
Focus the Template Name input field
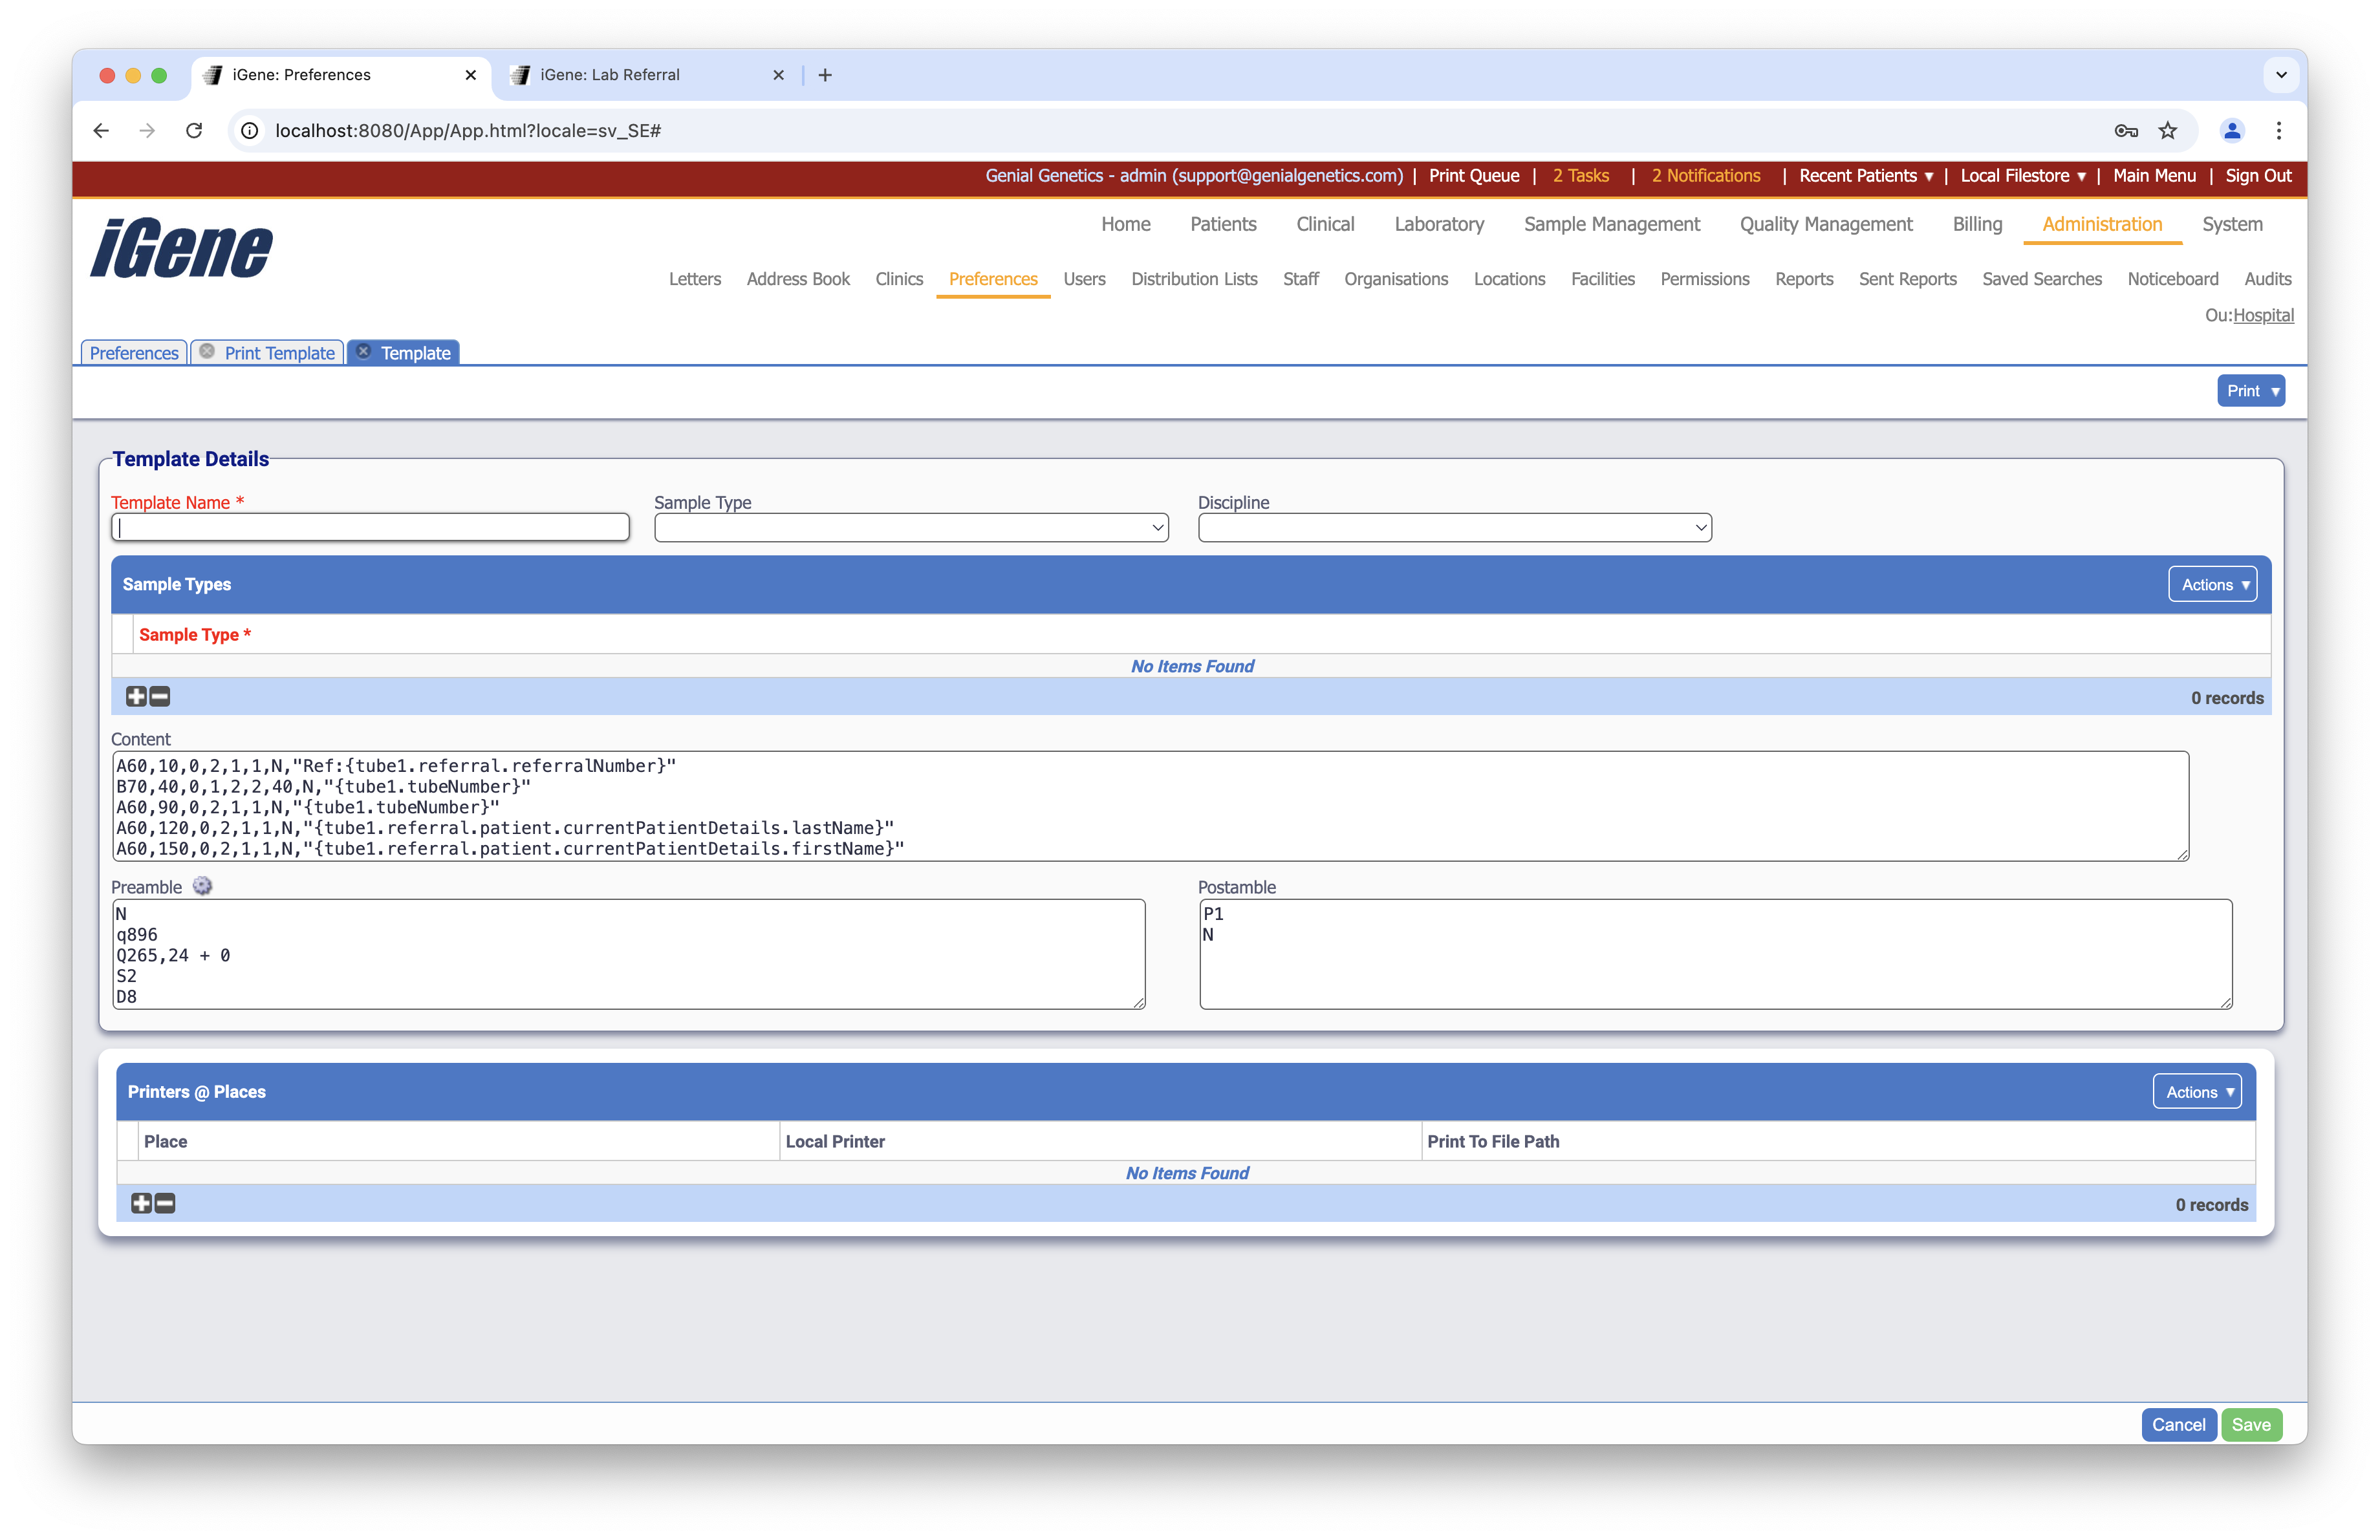coord(370,528)
